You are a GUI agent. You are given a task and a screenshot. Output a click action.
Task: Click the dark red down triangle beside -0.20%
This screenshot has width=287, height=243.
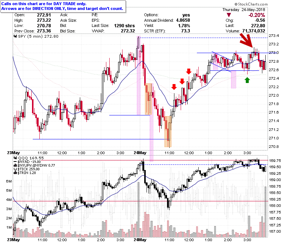(x=228, y=15)
